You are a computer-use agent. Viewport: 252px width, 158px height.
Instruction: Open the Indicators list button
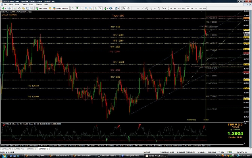[105, 8]
